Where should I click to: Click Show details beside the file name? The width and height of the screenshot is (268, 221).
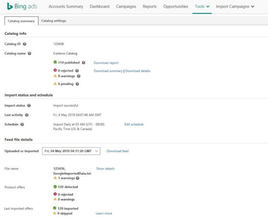click(x=105, y=169)
